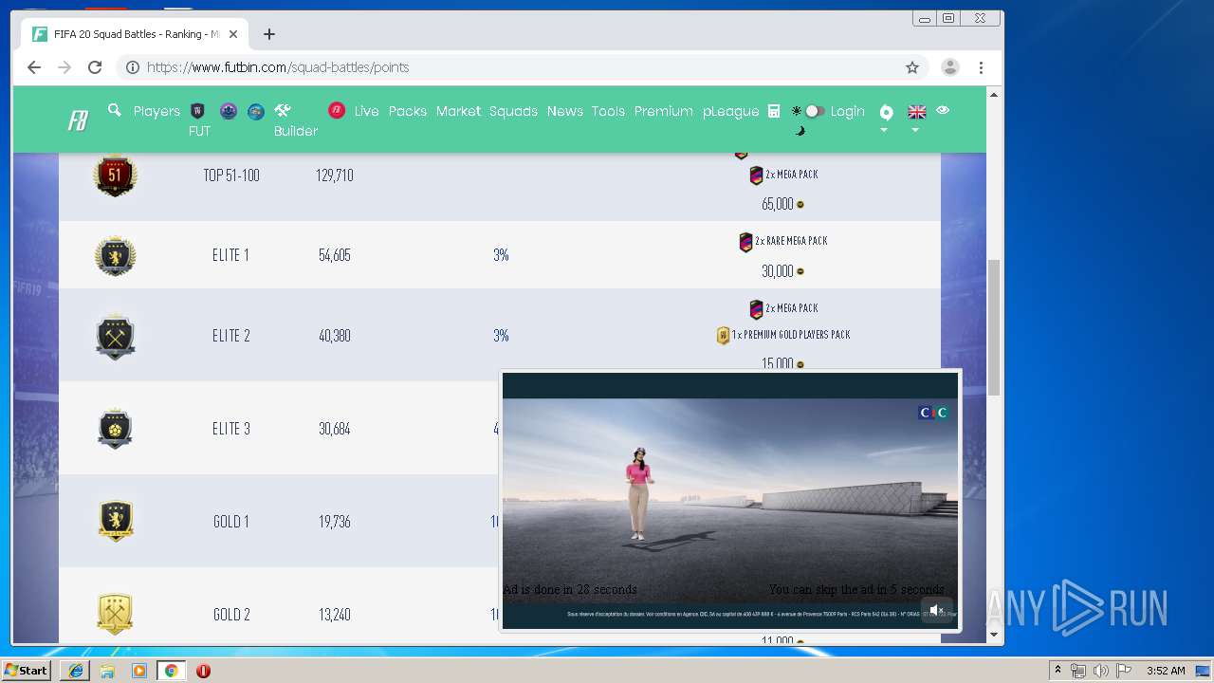Open the Squads menu
Image resolution: width=1214 pixels, height=683 pixels.
(x=513, y=111)
